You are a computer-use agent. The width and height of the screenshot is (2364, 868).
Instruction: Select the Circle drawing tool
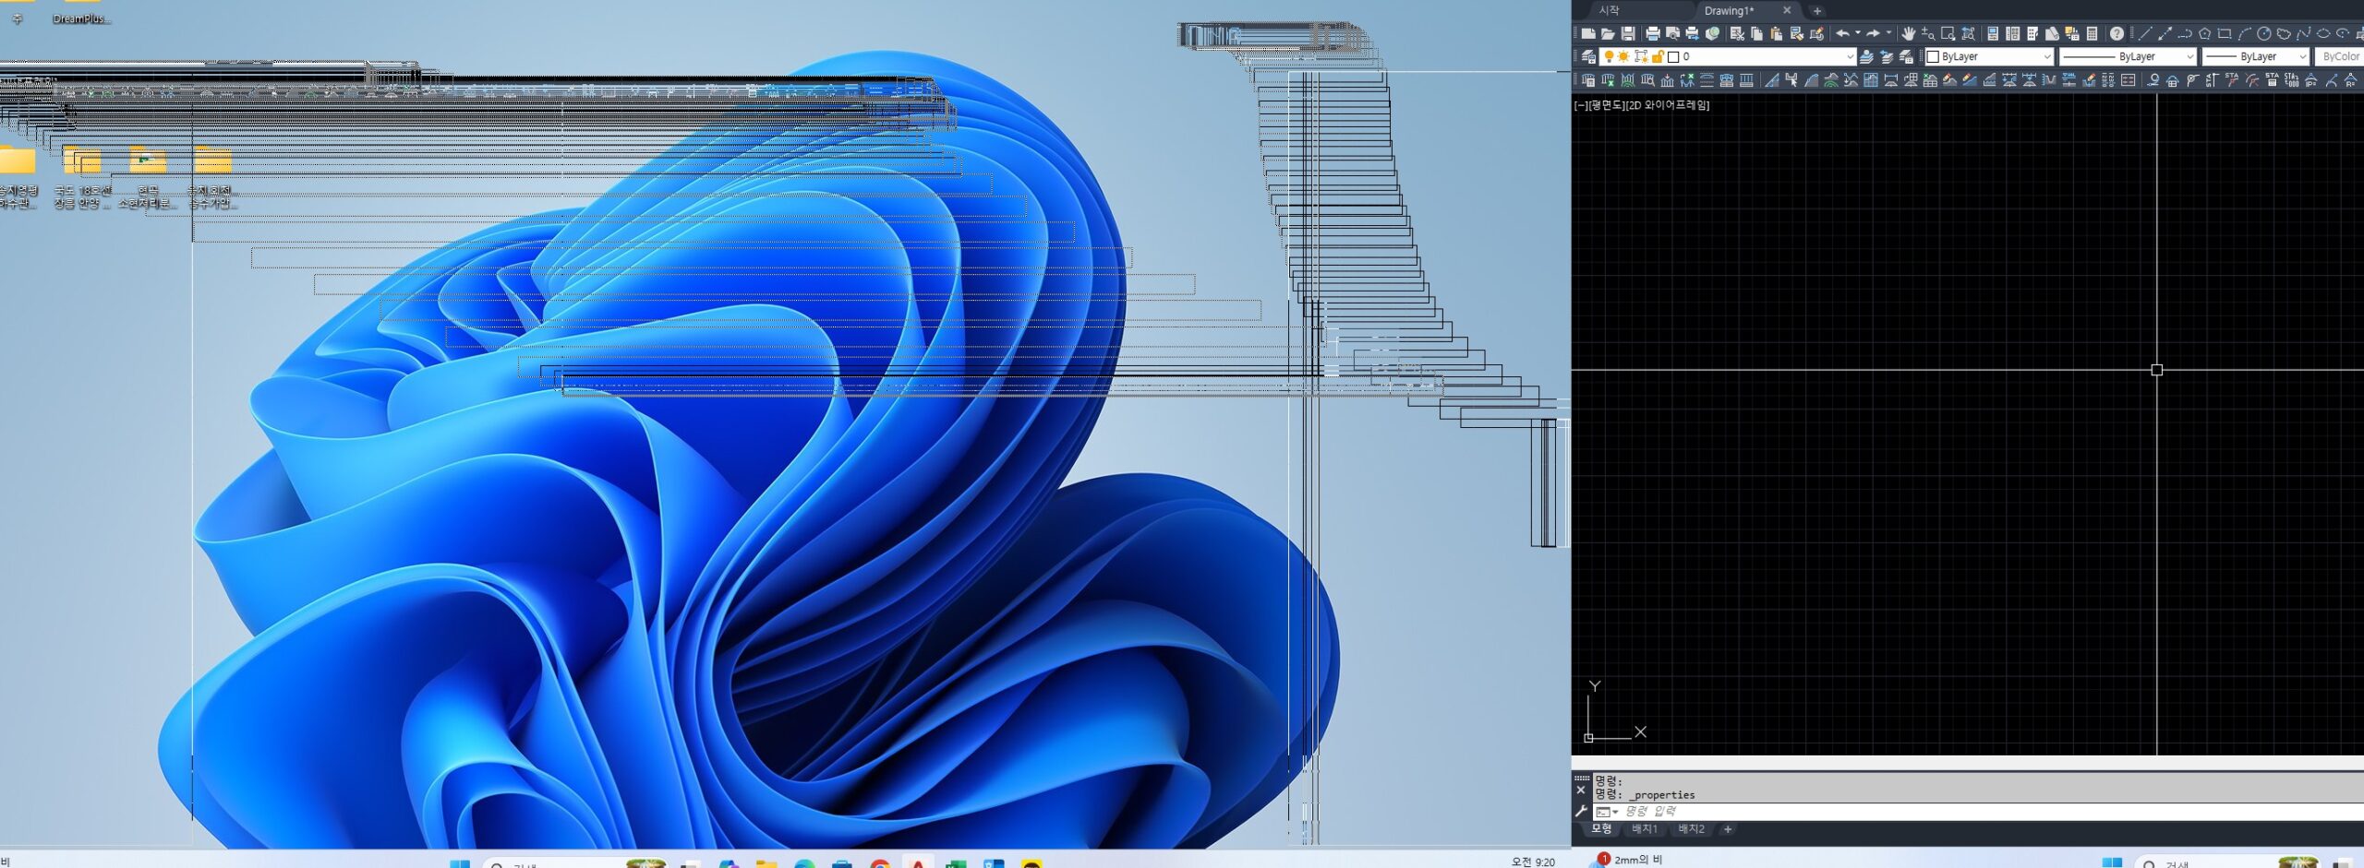pos(2263,34)
